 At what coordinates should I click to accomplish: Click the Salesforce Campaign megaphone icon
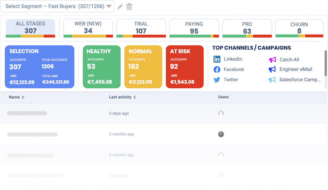272,79
